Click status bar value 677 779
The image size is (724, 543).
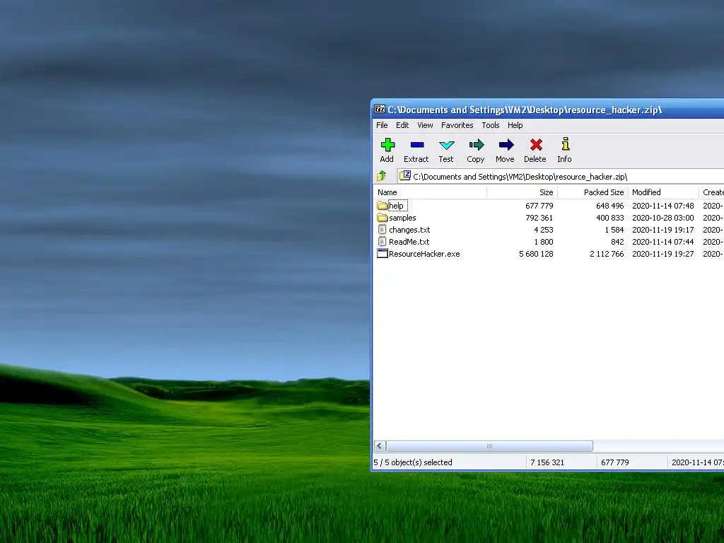[615, 462]
